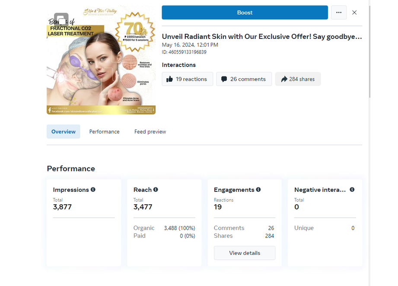Click the Interactions heading
The height and width of the screenshot is (286, 398).
179,65
